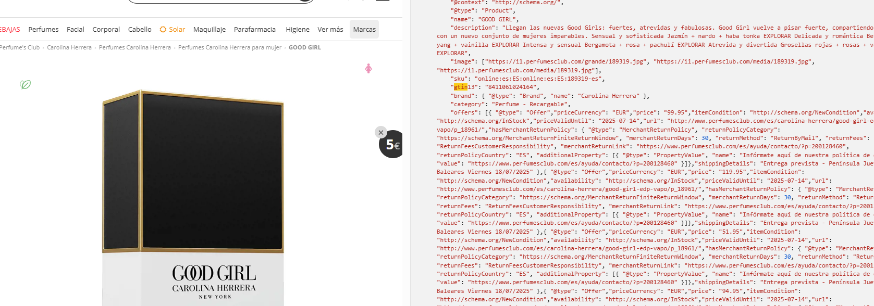Open the Corporal category
The height and width of the screenshot is (306, 874).
106,30
